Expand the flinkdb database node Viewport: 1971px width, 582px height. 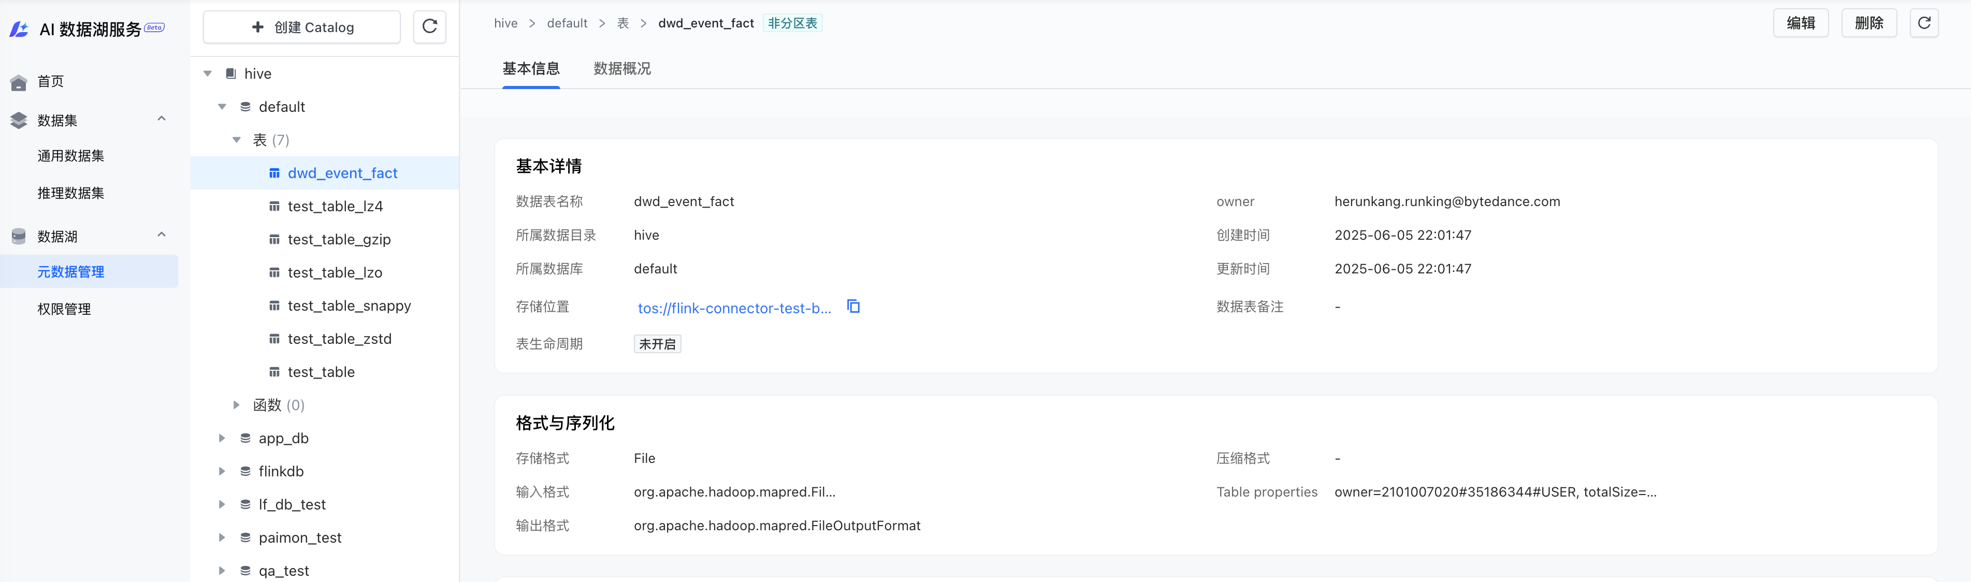coord(222,471)
